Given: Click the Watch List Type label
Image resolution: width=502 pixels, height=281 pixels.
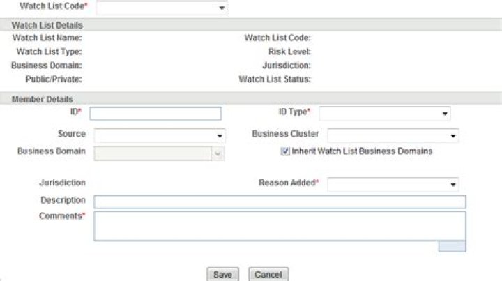Looking at the screenshot, I should coord(49,52).
